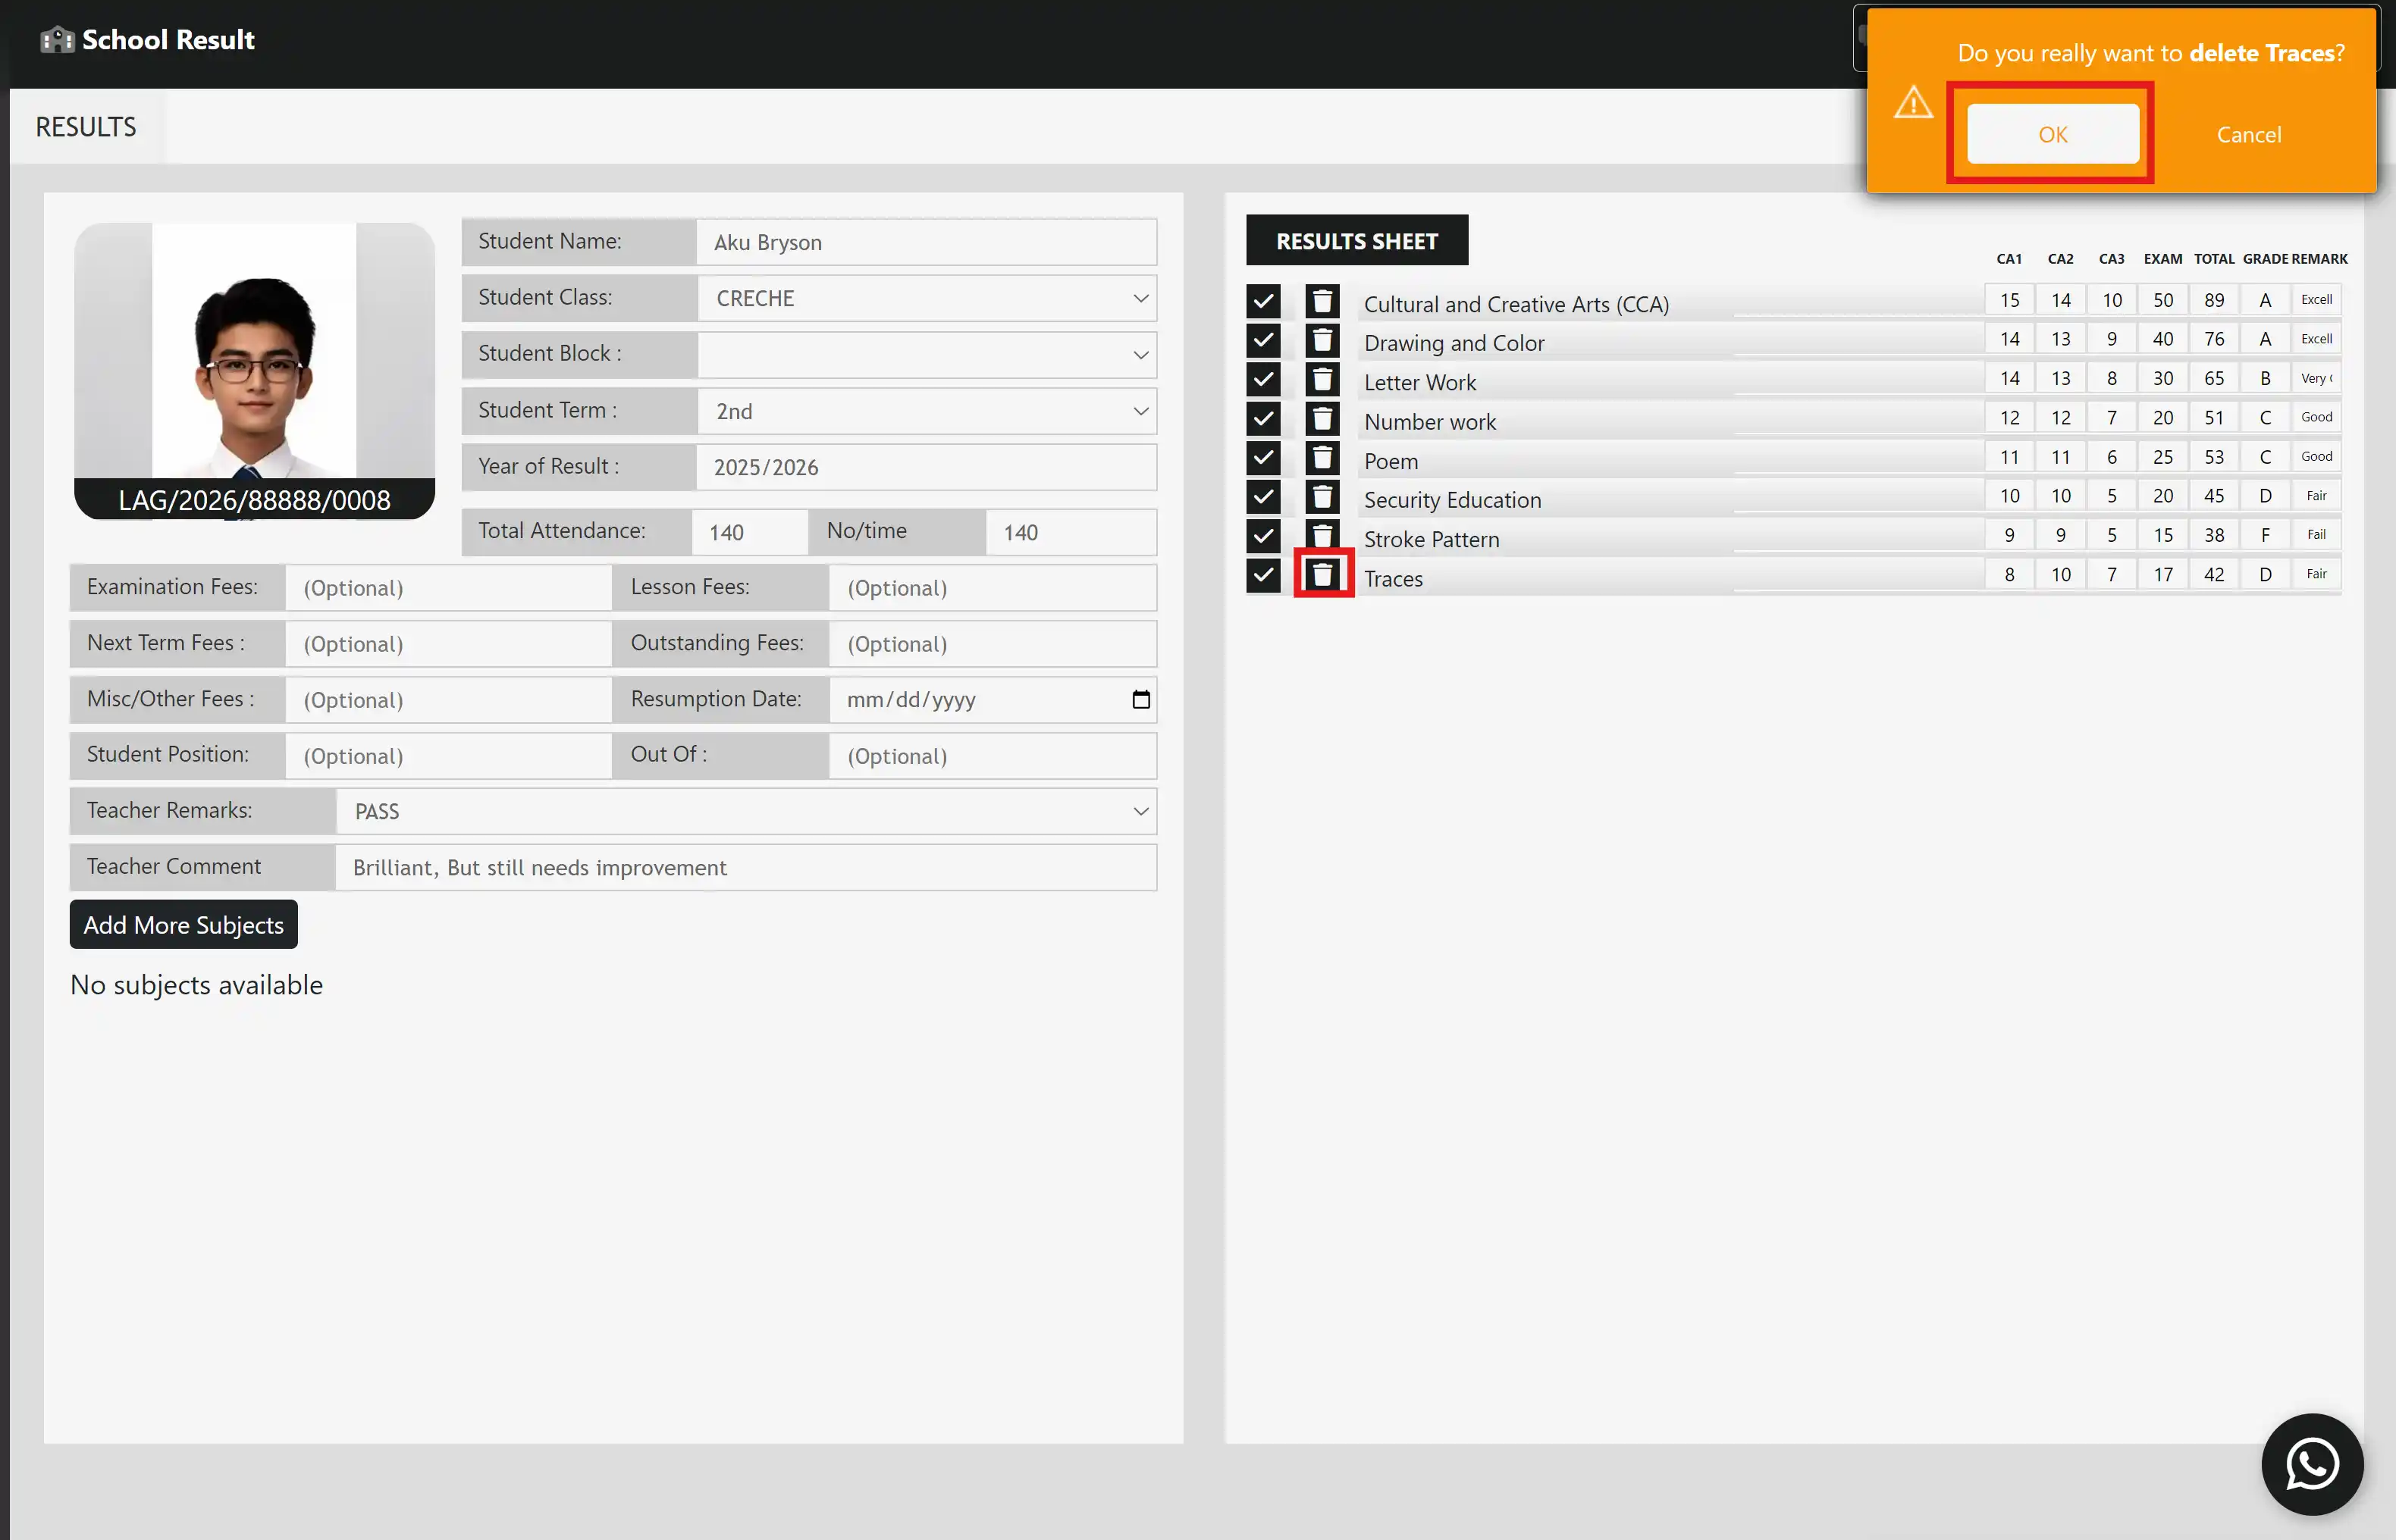
Task: Open the Resumption Date calendar picker
Action: [x=1140, y=699]
